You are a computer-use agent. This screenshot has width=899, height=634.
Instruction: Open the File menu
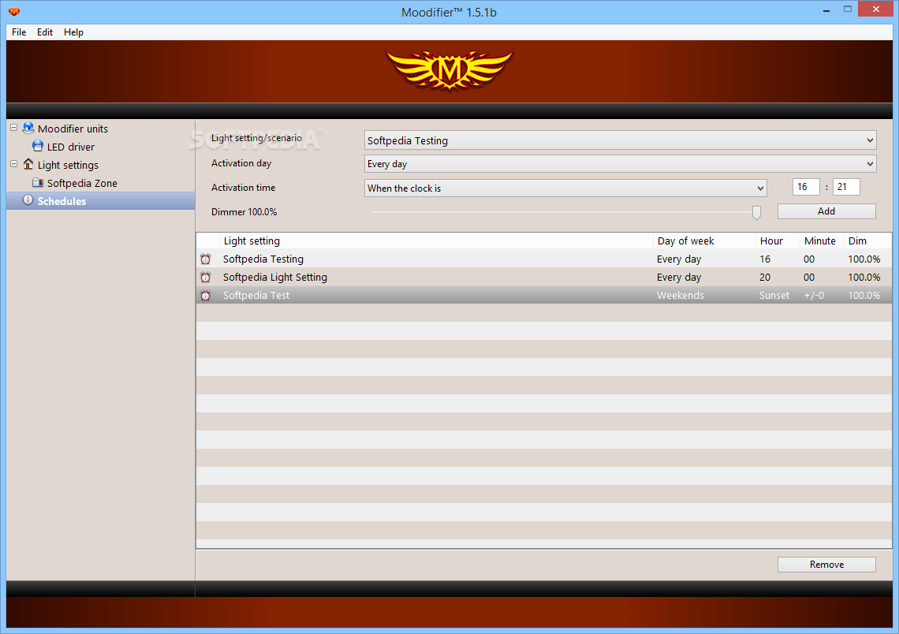(19, 32)
